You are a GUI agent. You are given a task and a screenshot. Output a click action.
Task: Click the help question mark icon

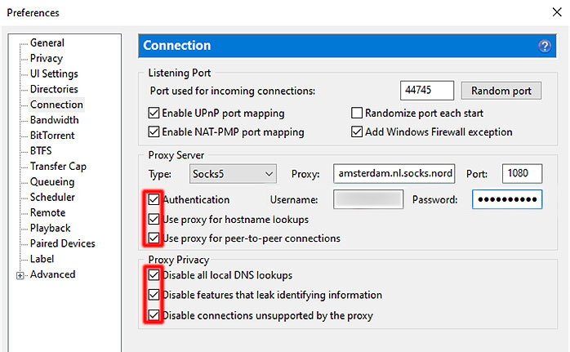(x=545, y=47)
